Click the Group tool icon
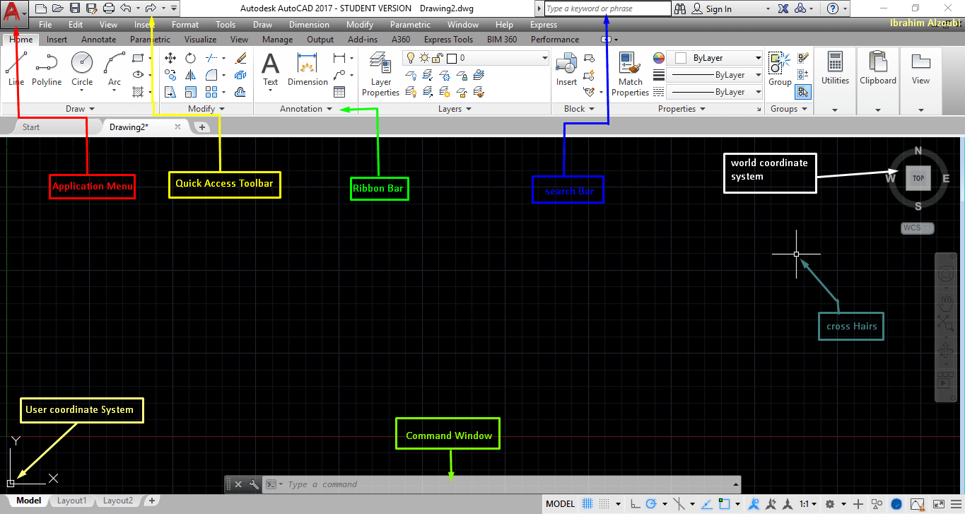This screenshot has width=965, height=514. 780,69
